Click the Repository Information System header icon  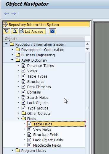[6, 24]
